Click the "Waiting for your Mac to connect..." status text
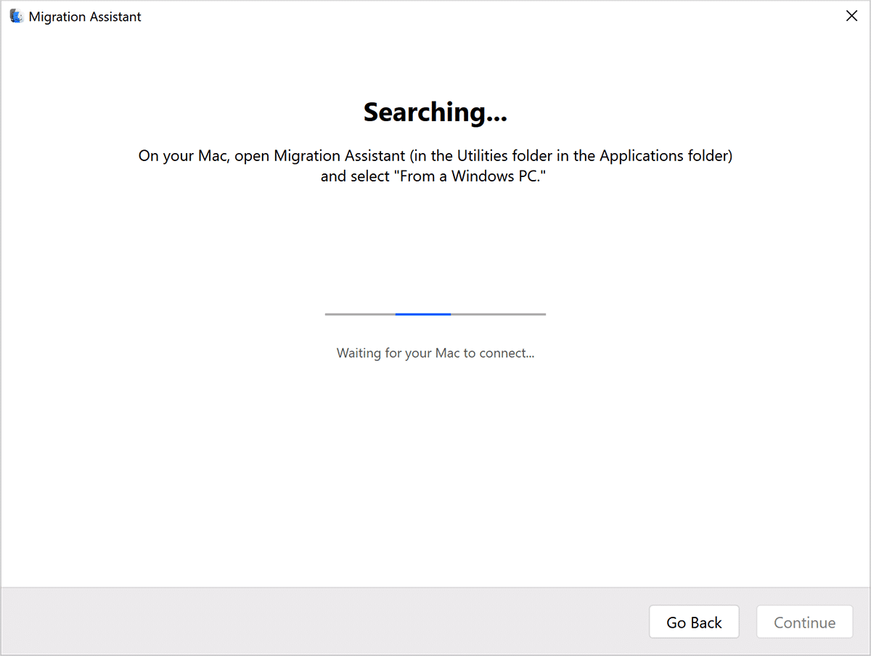Viewport: 871px width, 656px height. [x=435, y=353]
